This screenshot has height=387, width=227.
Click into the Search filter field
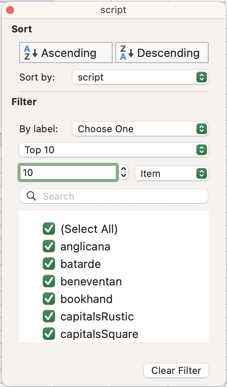coord(114,196)
